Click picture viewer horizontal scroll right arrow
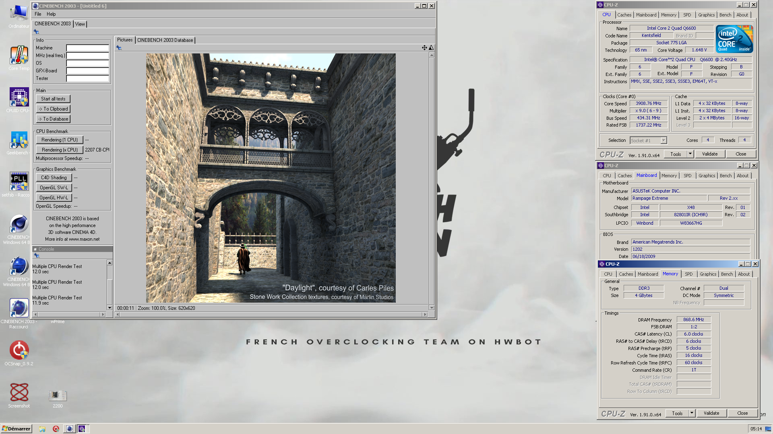 [x=425, y=315]
